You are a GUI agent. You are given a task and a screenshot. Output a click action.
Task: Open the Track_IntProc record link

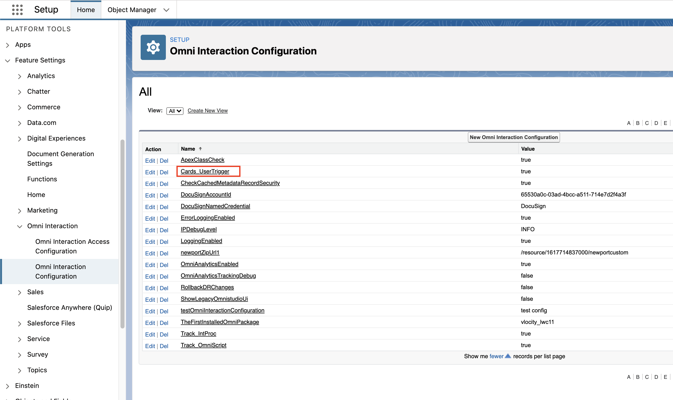click(198, 334)
